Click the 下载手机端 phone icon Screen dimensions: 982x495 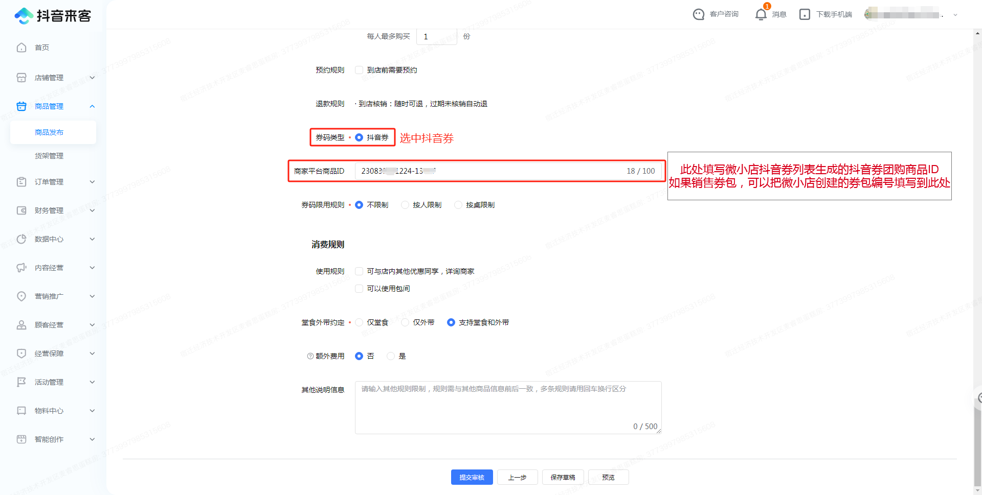(x=805, y=14)
